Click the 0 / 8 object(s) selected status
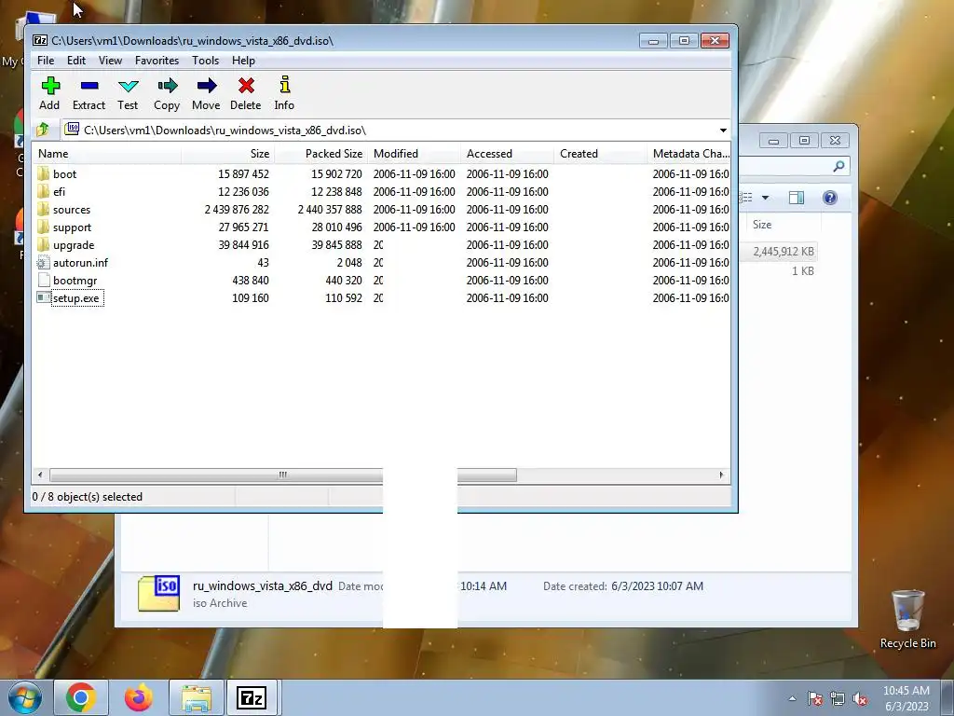Image resolution: width=954 pixels, height=716 pixels. pos(88,497)
